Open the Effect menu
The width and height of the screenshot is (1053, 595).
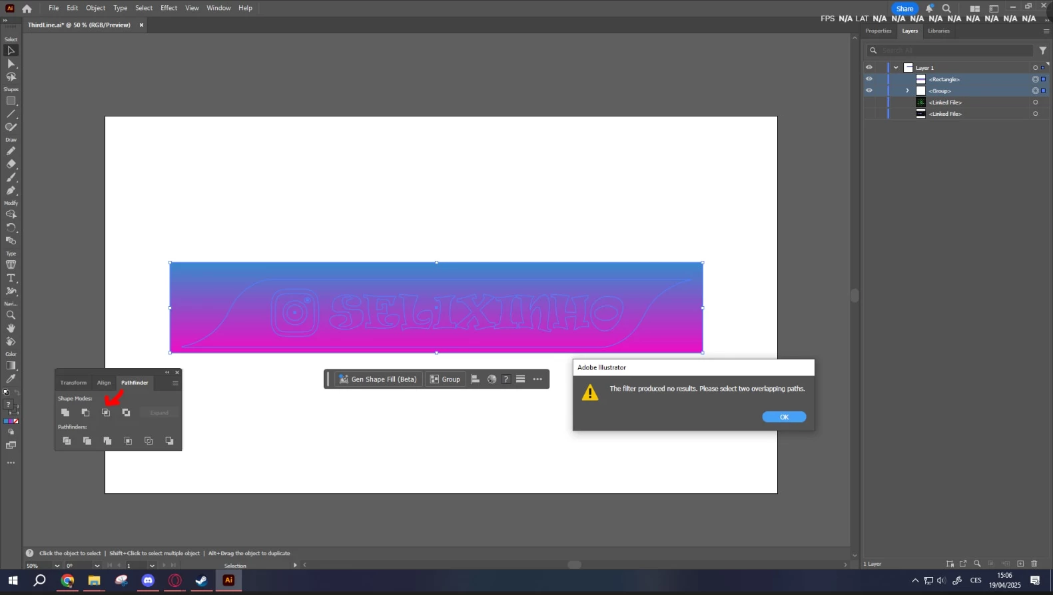click(x=169, y=8)
